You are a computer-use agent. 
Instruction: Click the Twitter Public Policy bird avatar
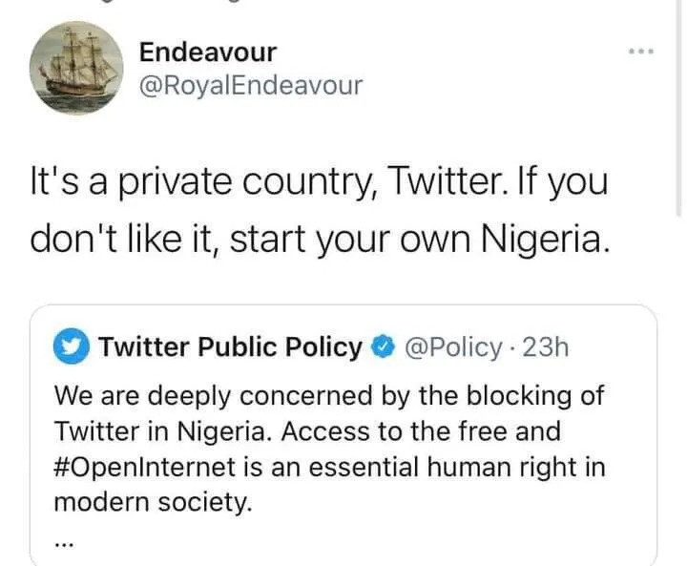(73, 346)
